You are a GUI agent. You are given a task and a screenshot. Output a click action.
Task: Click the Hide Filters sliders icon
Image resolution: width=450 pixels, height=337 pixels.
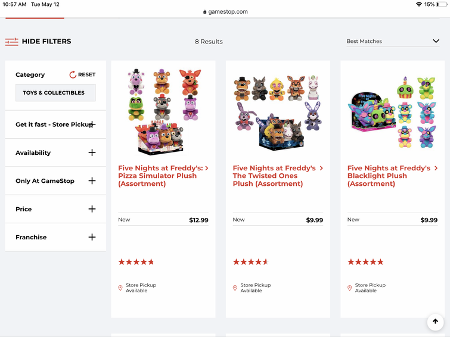coord(11,42)
